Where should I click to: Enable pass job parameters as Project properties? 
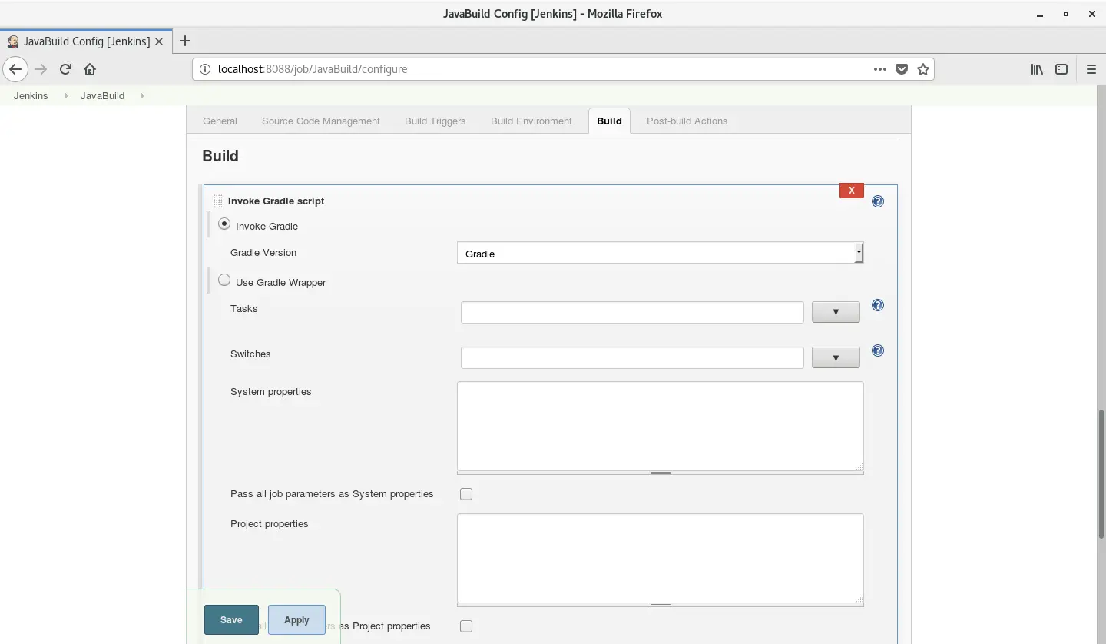coord(466,626)
